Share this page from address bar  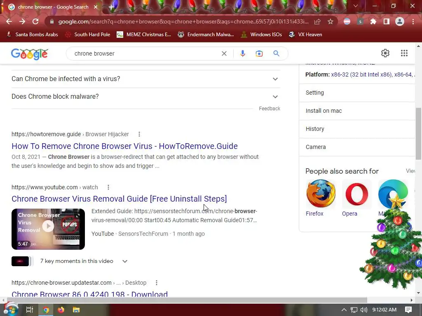(317, 21)
